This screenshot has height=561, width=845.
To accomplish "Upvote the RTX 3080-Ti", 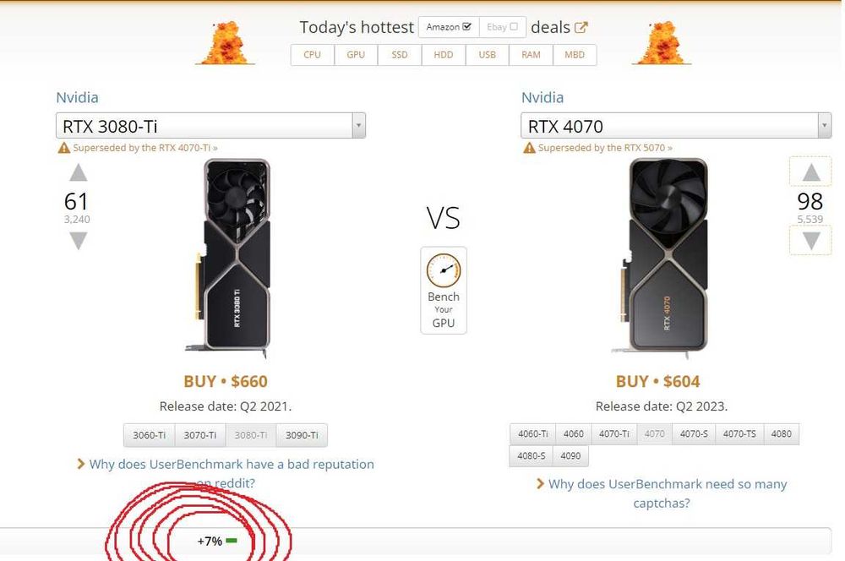I will (x=78, y=173).
